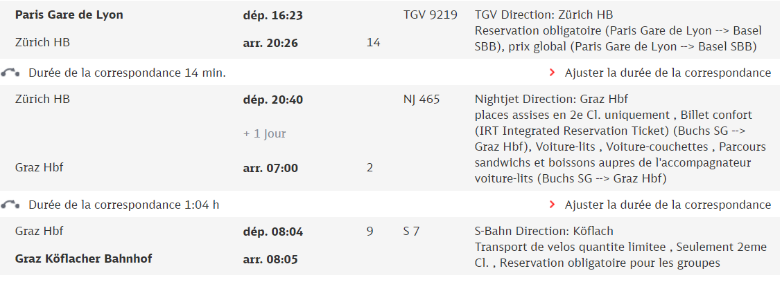
Task: Click S-Bahn Direction: Köflach text
Action: (x=544, y=231)
